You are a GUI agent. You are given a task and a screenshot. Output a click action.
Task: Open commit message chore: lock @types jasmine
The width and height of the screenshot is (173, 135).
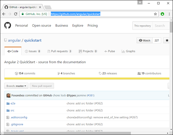click(x=69, y=95)
